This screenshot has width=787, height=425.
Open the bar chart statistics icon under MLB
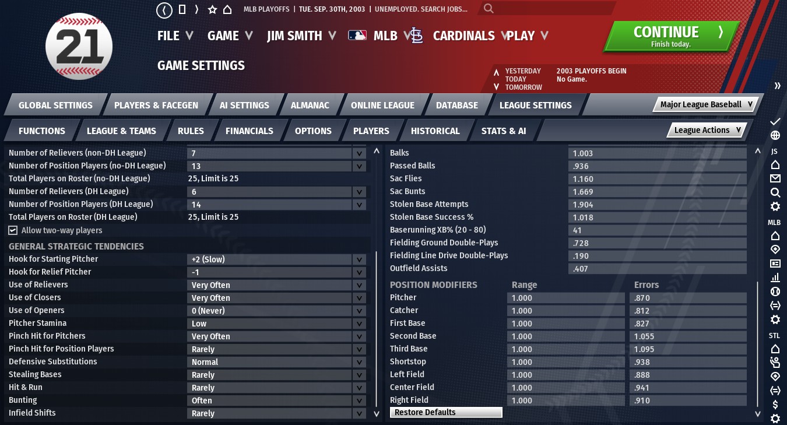[775, 278]
